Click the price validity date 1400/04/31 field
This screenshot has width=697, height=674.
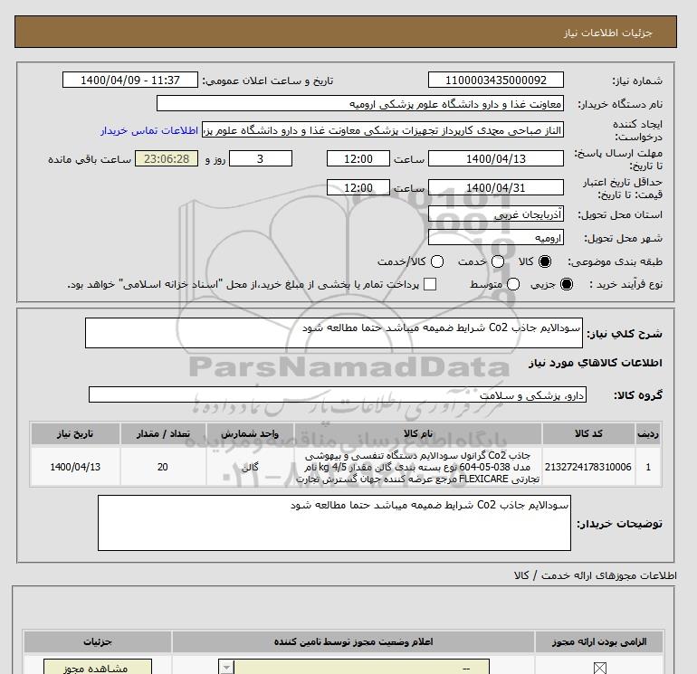(x=496, y=188)
